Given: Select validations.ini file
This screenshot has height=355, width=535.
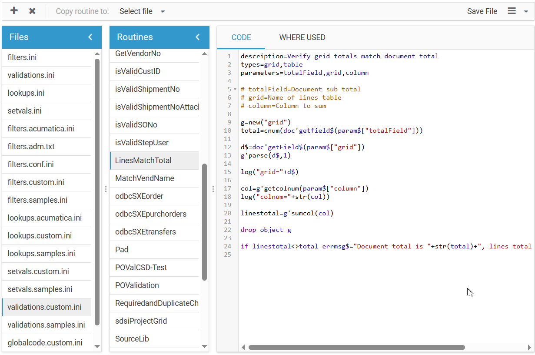Looking at the screenshot, I should tap(47, 75).
